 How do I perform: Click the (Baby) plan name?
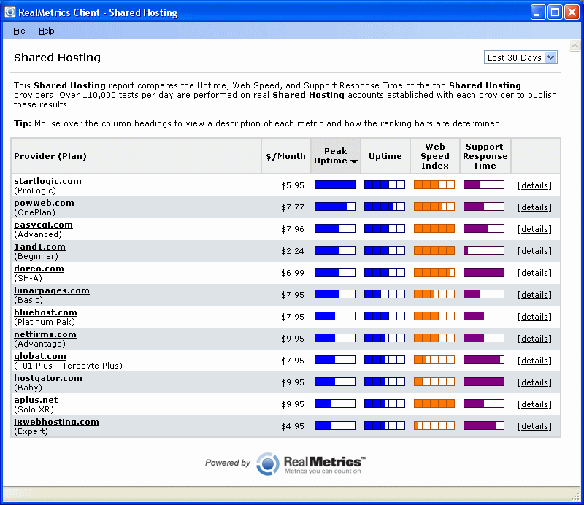(x=28, y=388)
